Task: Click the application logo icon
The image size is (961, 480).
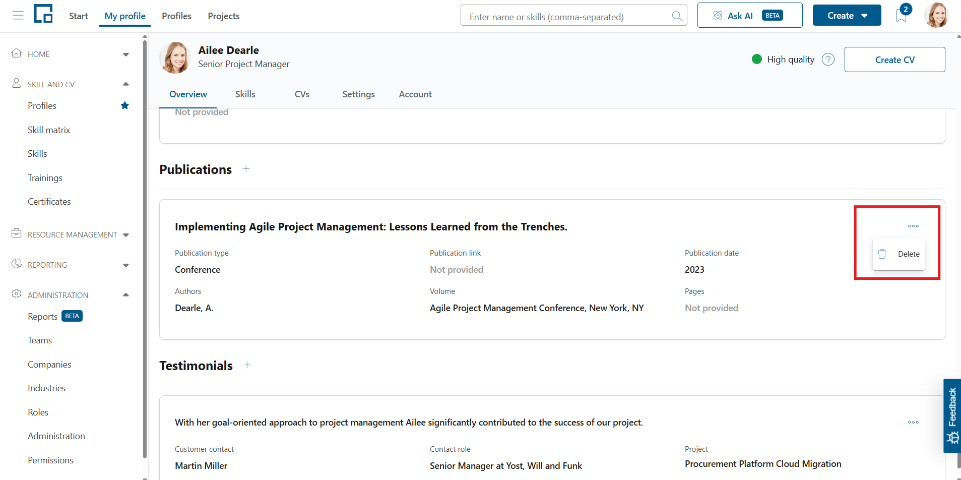Action: point(43,14)
